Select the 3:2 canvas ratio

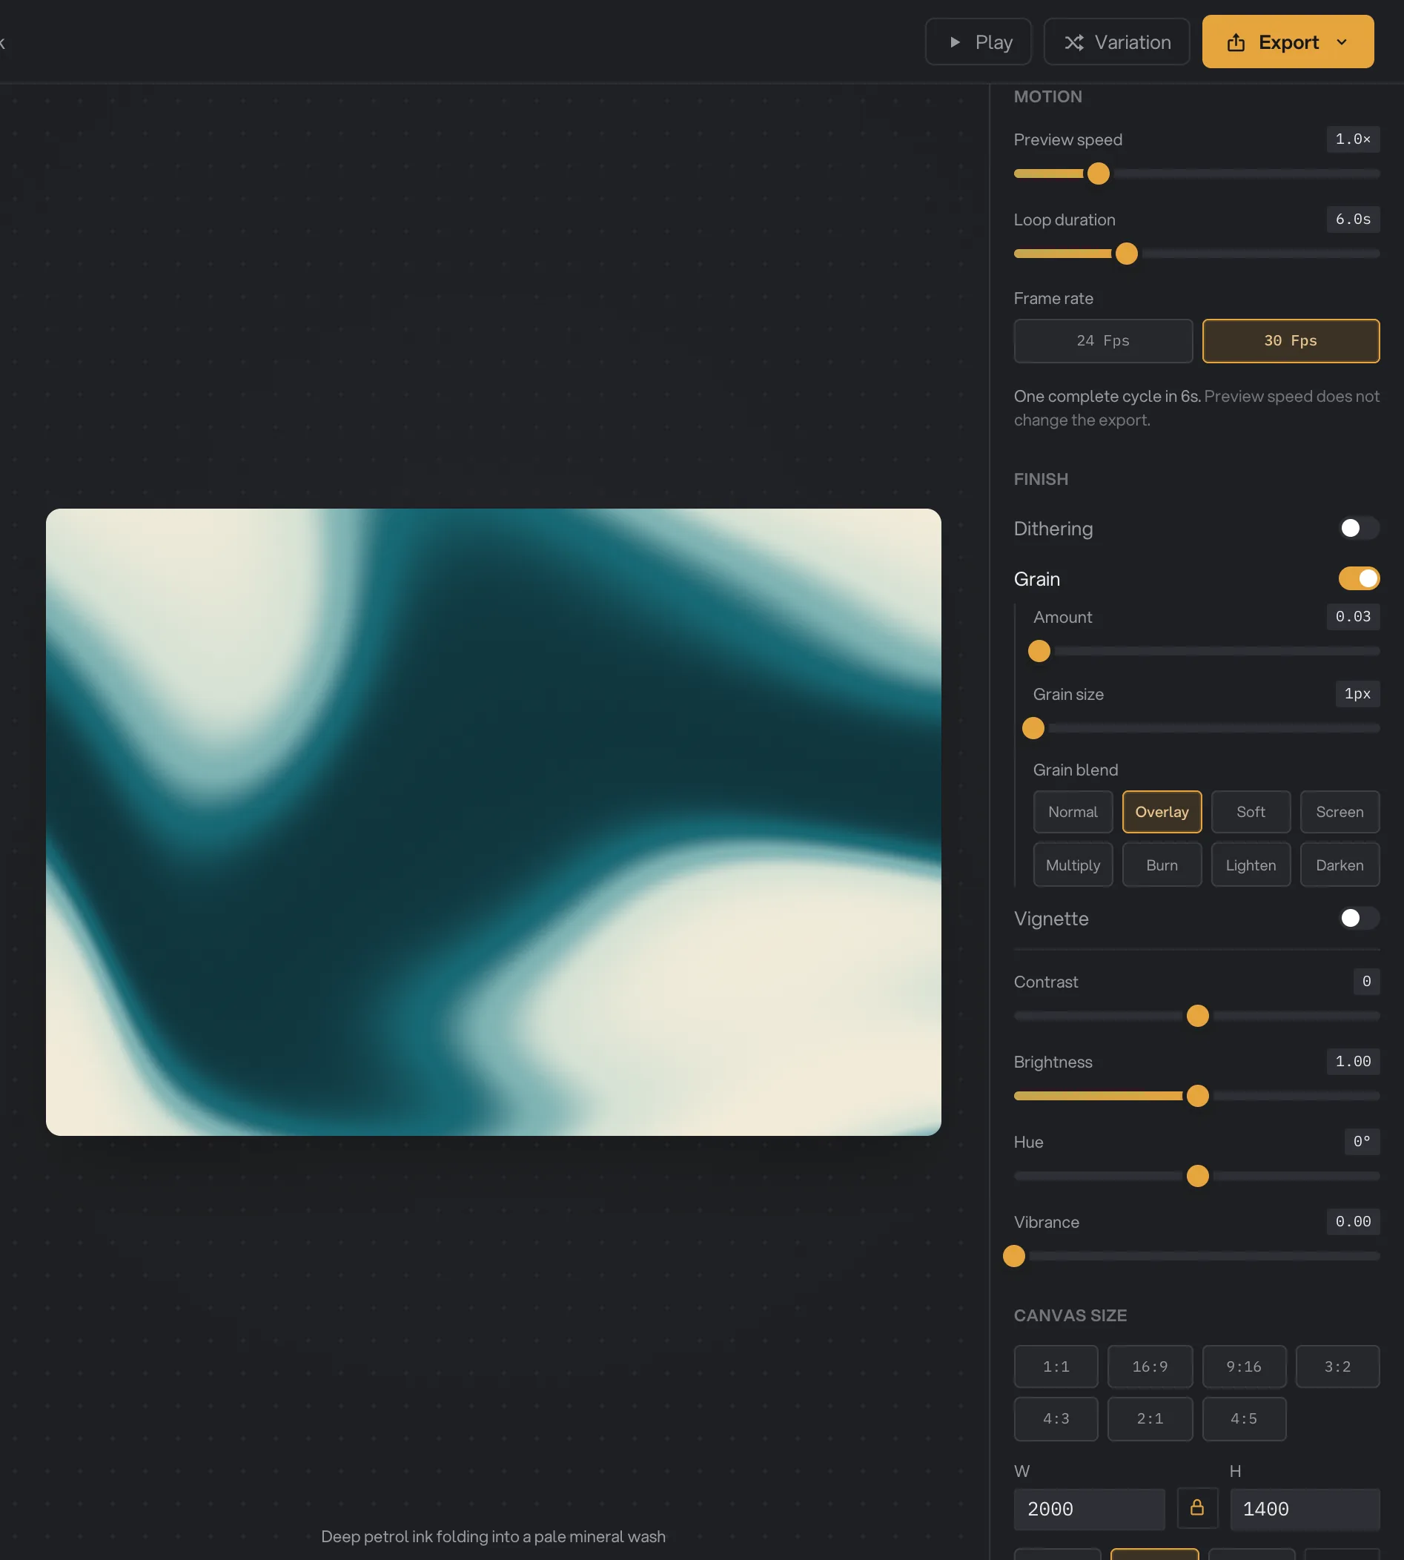pyautogui.click(x=1337, y=1367)
